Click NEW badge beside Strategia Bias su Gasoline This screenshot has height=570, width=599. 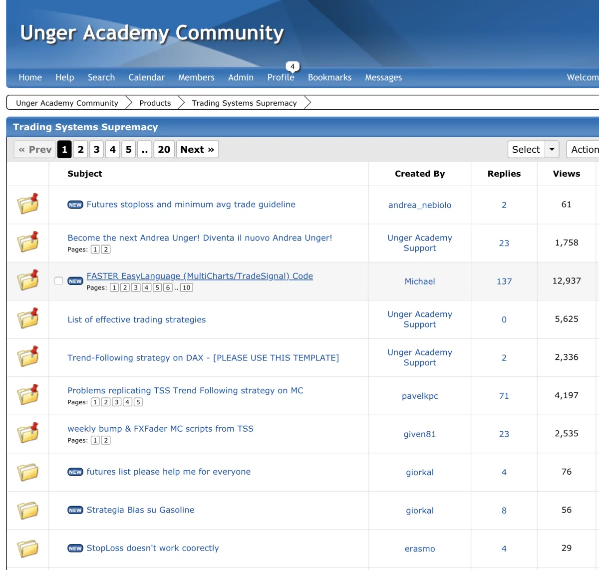(75, 510)
